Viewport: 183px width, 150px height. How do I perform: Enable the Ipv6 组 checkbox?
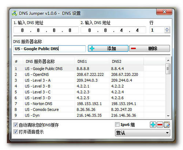(117, 124)
